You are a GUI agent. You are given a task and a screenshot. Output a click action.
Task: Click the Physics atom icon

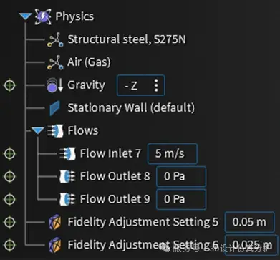[43, 16]
